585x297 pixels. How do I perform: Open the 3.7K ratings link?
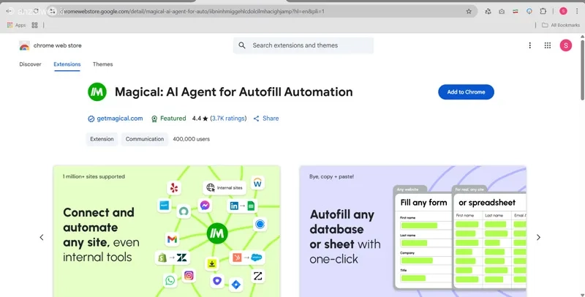click(x=228, y=119)
